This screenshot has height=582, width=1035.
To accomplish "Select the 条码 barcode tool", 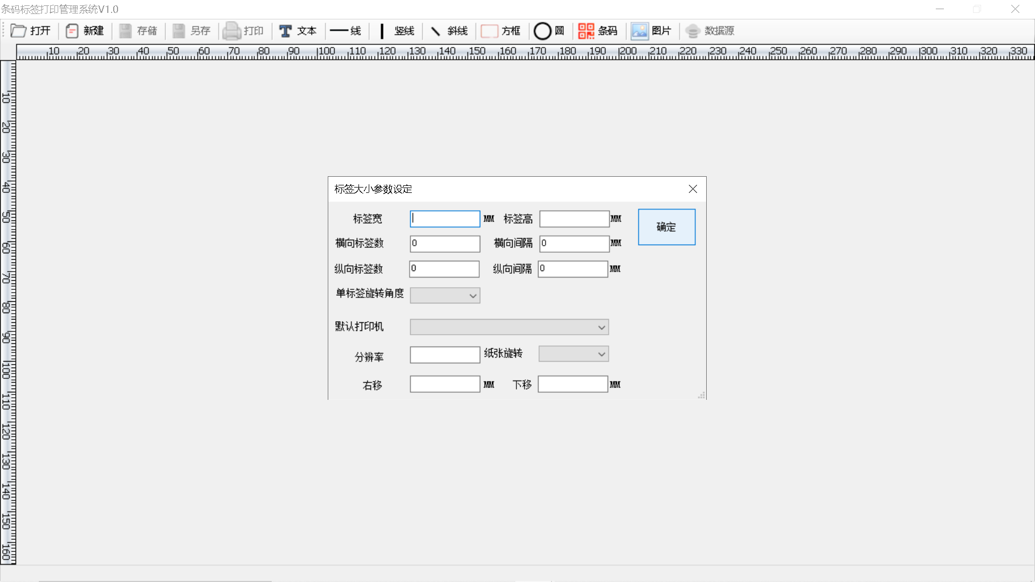I will point(598,31).
